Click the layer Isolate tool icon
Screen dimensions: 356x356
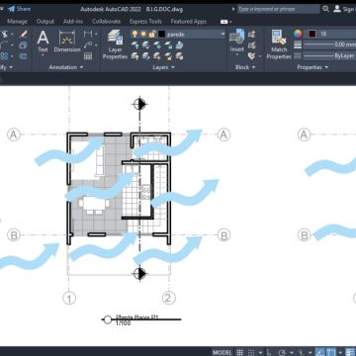coord(146,45)
